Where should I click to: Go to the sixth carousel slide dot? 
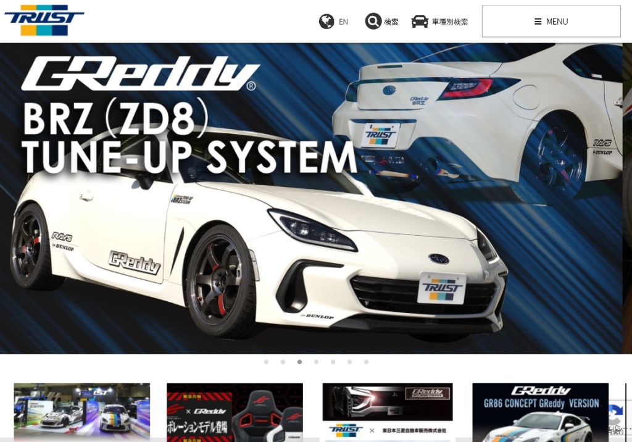pyautogui.click(x=349, y=362)
